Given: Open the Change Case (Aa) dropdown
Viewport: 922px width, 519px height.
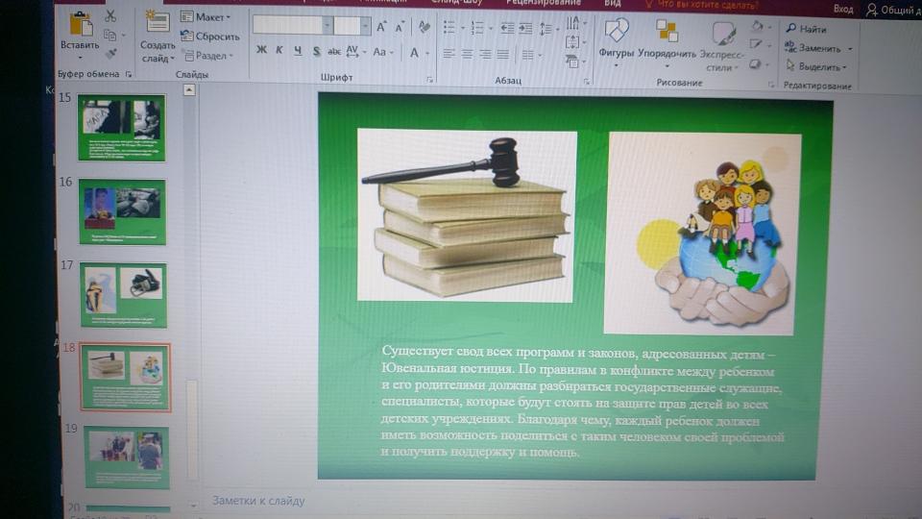Looking at the screenshot, I should pyautogui.click(x=383, y=52).
